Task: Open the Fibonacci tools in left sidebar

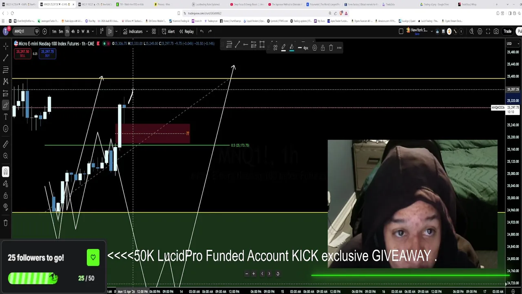Action: (x=6, y=70)
